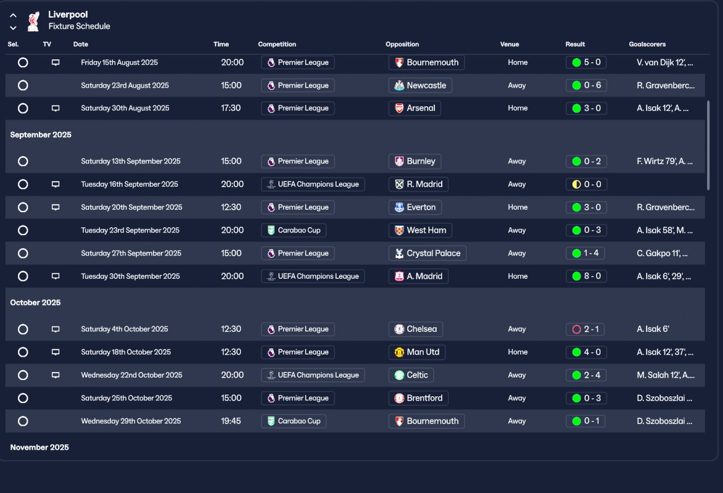Click the green win indicator beside 3 - 0 Arsenal

[x=576, y=108]
